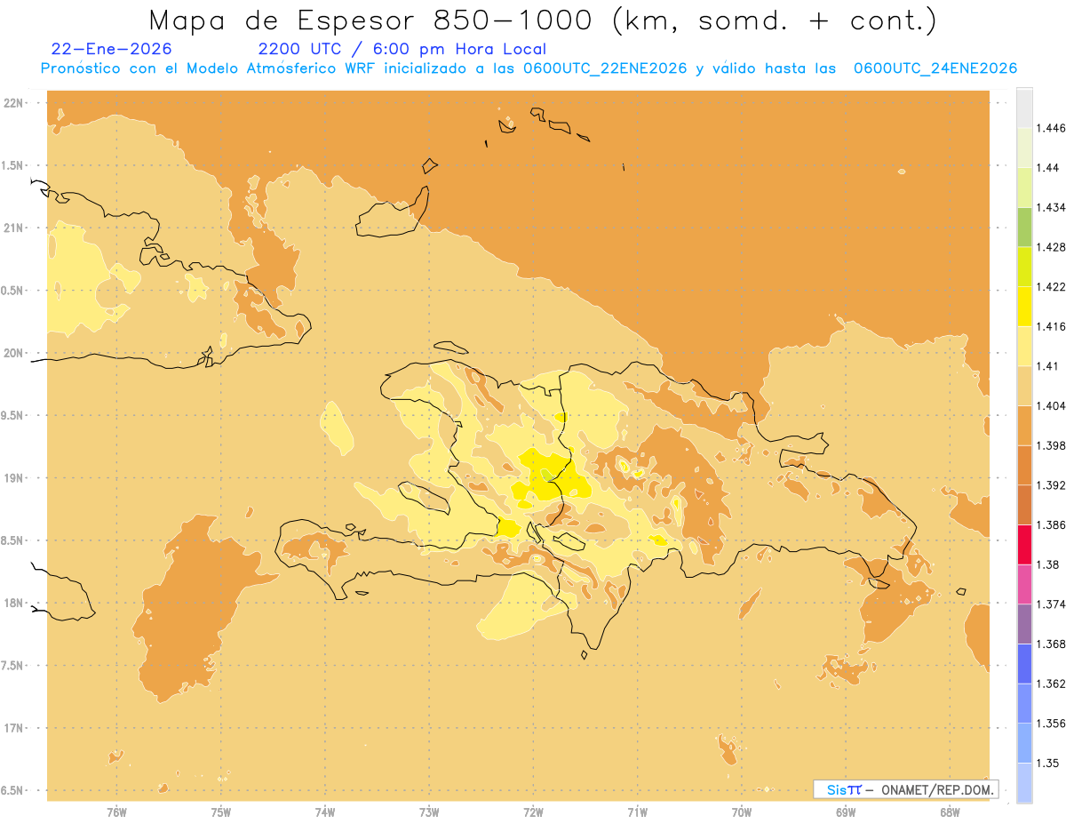Click the 21N latitude label
This screenshot has width=1066, height=824.
15,228
